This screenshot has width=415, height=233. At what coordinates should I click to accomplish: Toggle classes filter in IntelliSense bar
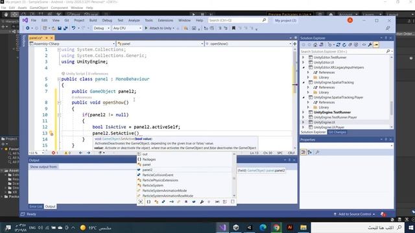pyautogui.click(x=156, y=202)
